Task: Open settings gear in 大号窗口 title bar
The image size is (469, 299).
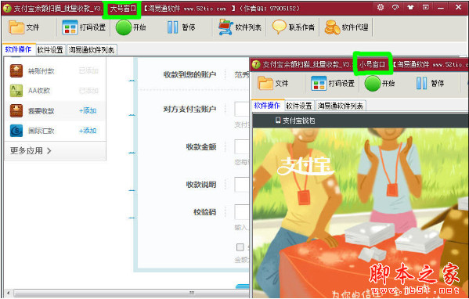Action: [x=381, y=7]
